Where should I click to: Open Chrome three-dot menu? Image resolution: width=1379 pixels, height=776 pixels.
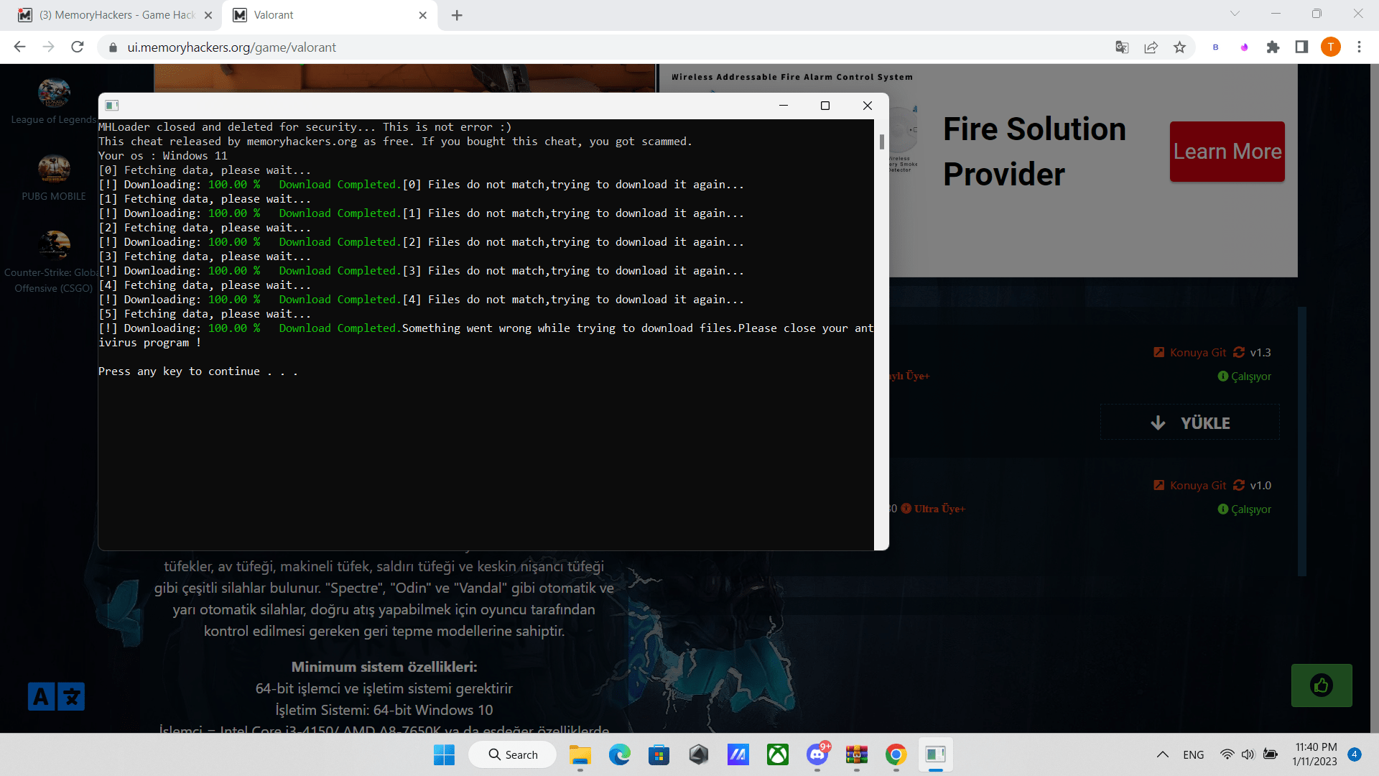pos(1359,47)
